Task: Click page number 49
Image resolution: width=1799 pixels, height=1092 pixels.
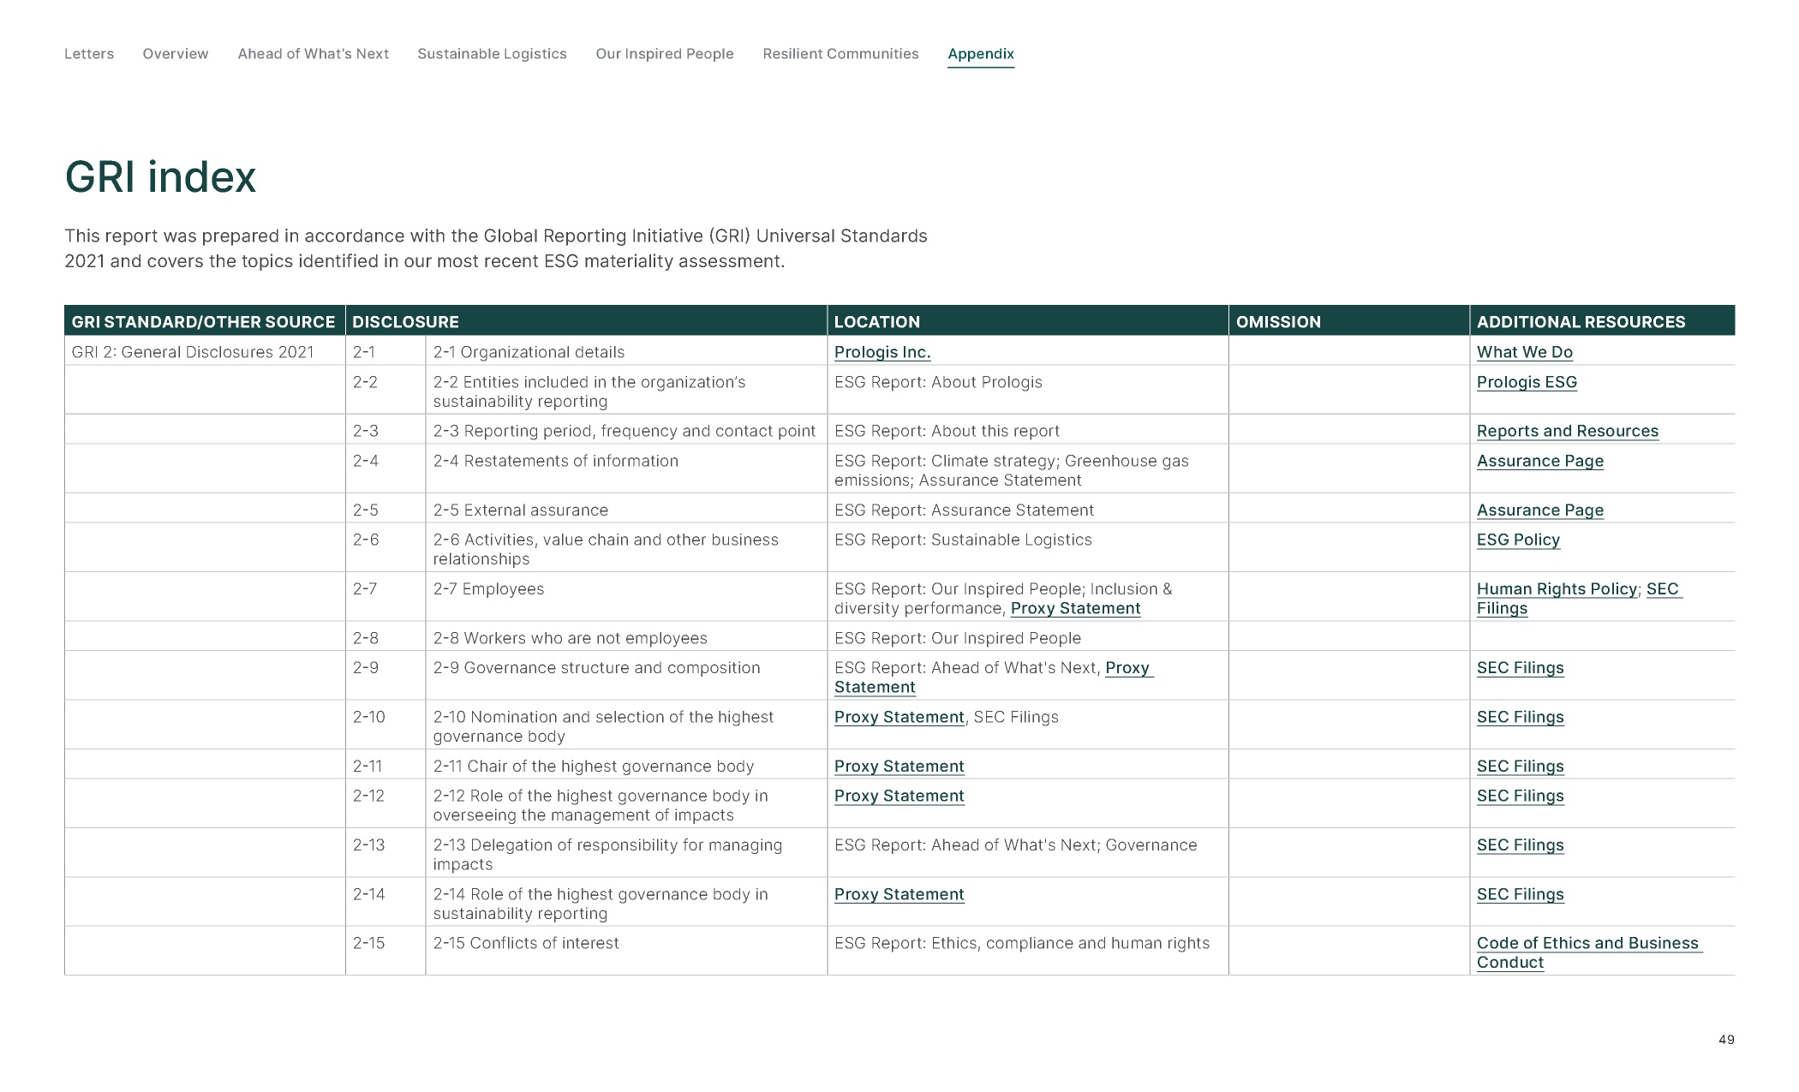Action: (1726, 1039)
